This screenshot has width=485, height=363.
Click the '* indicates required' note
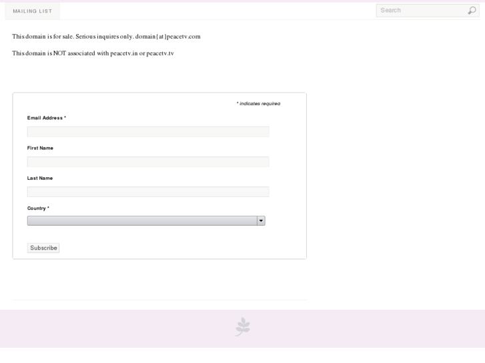coord(258,104)
